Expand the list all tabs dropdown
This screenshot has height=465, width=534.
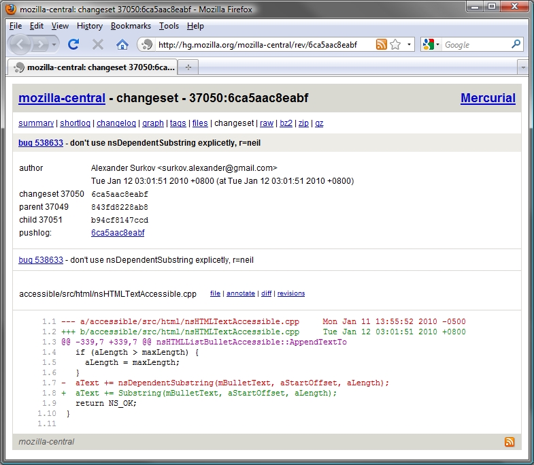coord(522,67)
